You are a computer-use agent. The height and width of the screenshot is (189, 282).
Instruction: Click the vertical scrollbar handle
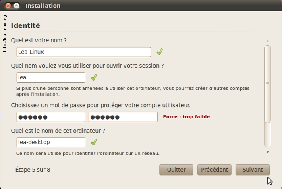click(x=267, y=83)
